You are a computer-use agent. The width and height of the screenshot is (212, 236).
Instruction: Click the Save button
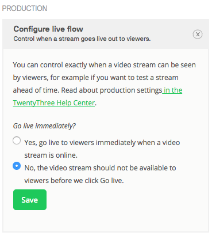click(30, 200)
